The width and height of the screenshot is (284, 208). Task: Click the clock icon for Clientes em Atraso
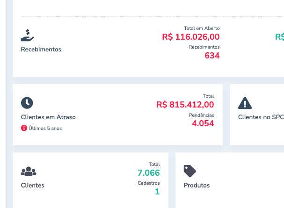click(27, 103)
